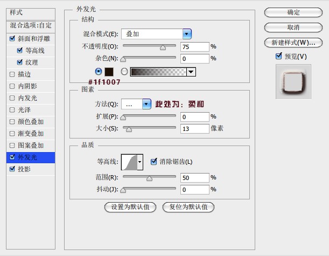The width and height of the screenshot is (329, 256).
Task: Click the gradient preview bar
Action: 158,72
